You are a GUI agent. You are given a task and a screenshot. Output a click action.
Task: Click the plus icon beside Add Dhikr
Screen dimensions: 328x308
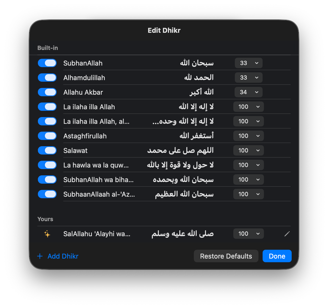coord(40,256)
